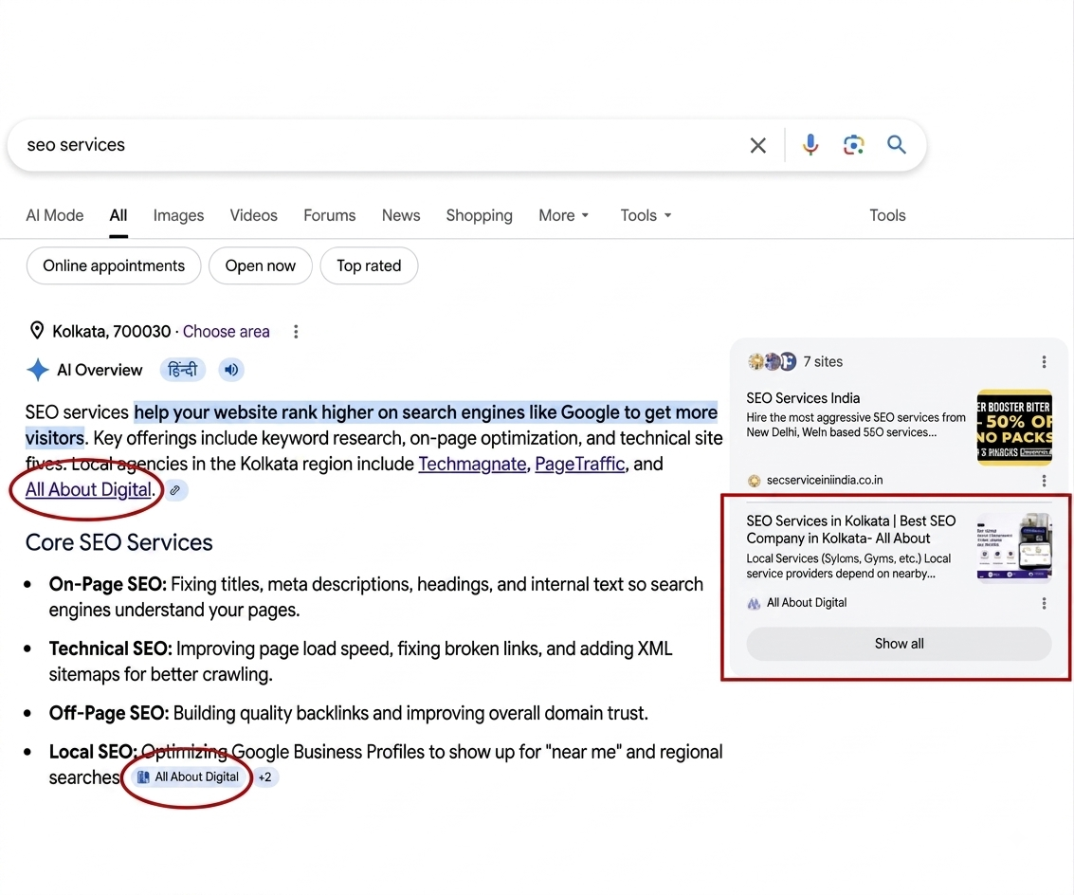Click the Kolkata, 700030 location text

(112, 332)
